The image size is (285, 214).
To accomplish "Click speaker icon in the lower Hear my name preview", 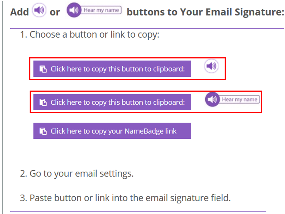I will point(212,99).
